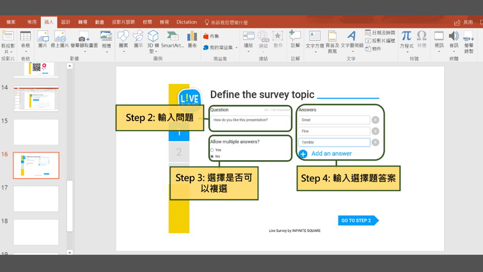Click the 動作 action star icon
This screenshot has width=483, height=272.
(x=278, y=36)
